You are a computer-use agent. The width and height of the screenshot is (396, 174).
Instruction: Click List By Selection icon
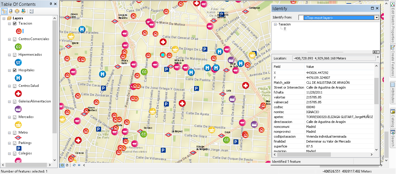23,11
